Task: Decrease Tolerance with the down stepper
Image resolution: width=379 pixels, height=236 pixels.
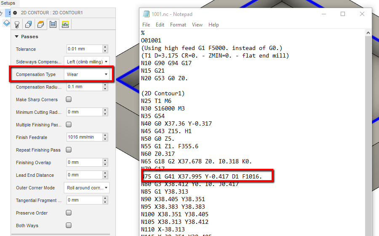Action: [105, 51]
